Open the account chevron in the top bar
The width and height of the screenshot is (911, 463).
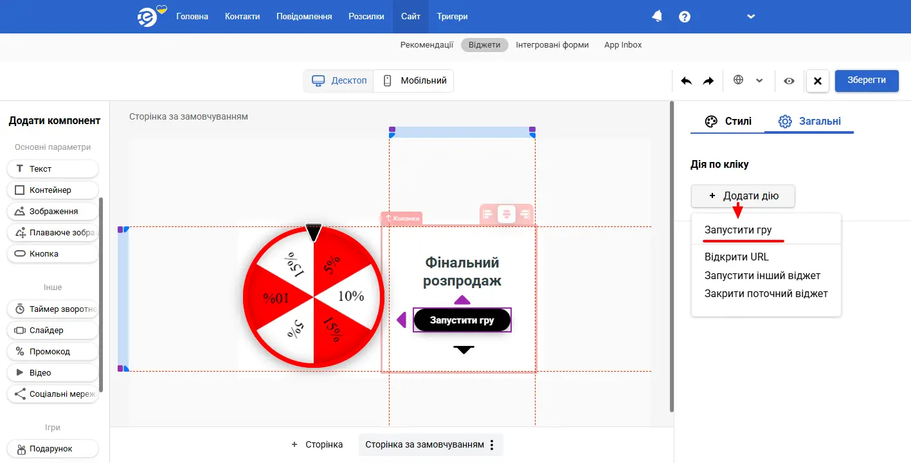coord(751,17)
